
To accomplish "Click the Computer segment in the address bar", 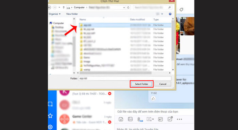I will (x=79, y=7).
